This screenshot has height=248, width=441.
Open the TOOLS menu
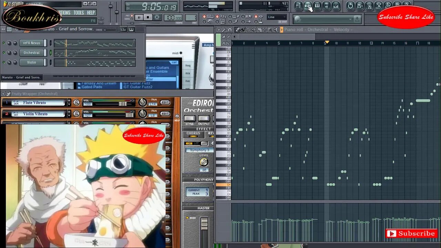(79, 12)
